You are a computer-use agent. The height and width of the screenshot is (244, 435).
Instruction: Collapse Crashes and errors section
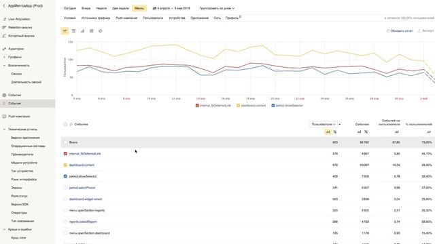coord(4,229)
